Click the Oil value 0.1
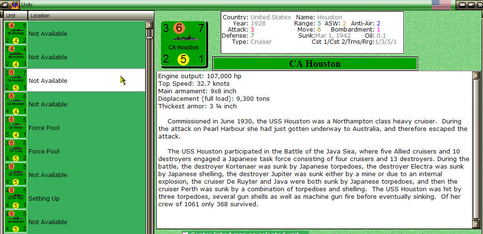Viewport: 483px width, 234px height. click(381, 36)
